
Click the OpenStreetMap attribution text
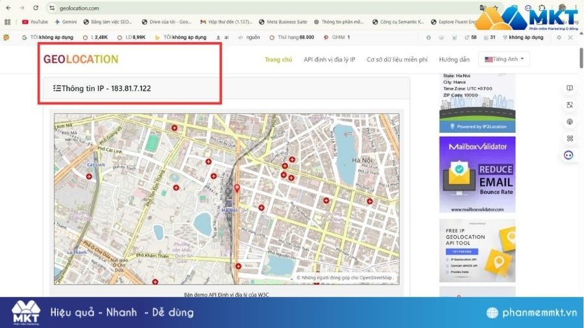click(345, 278)
